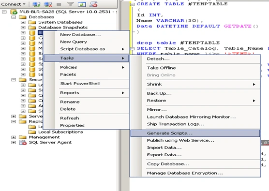Image resolution: width=269 pixels, height=191 pixels.
Task: Choose Publish using Web Service...
Action: [195, 140]
